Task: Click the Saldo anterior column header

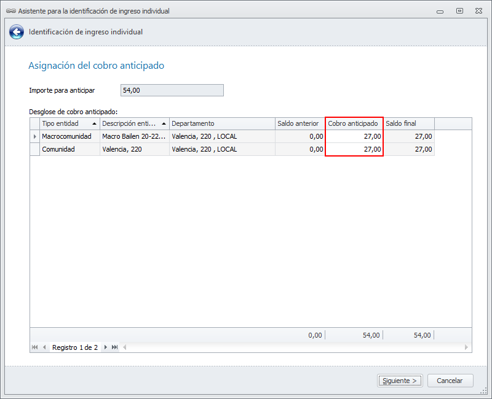Action: tap(300, 123)
